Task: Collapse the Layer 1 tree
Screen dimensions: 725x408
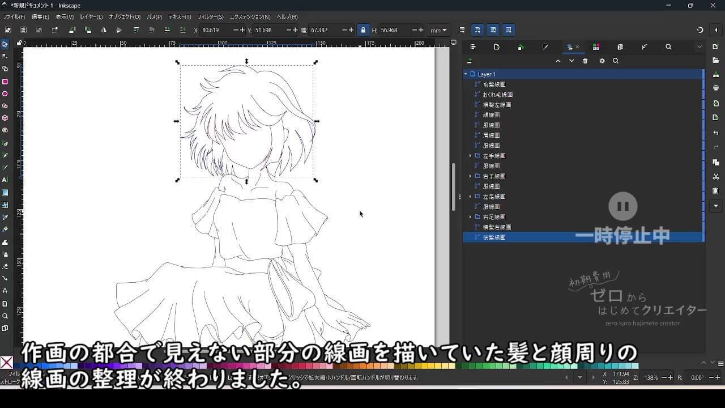Action: pyautogui.click(x=466, y=74)
